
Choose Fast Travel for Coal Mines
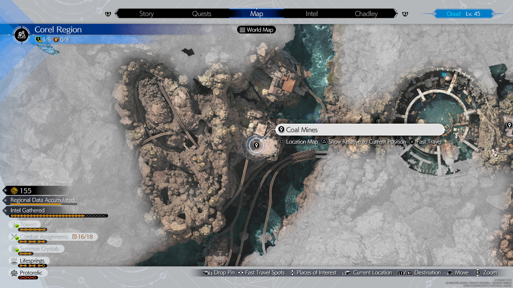[x=425, y=142]
